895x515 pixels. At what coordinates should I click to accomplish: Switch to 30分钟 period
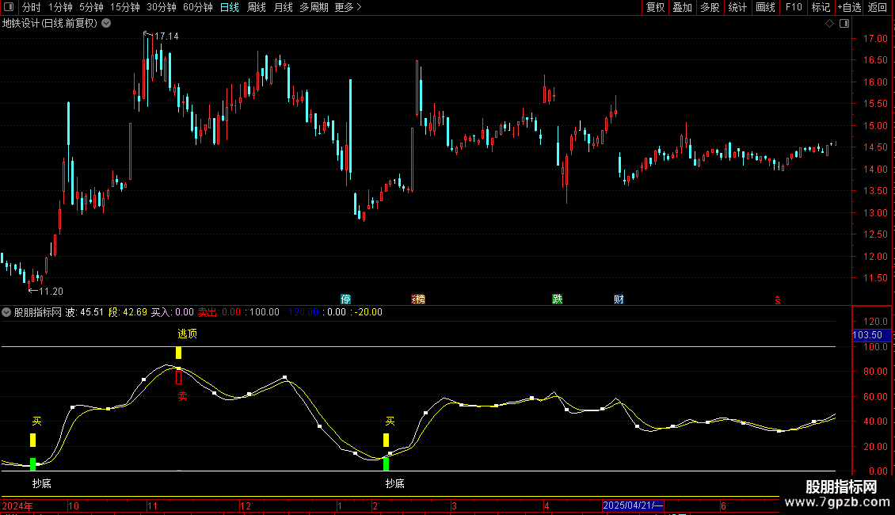click(162, 7)
